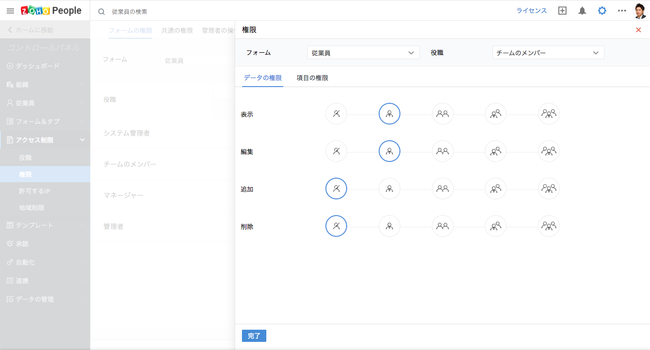
Task: Click the user profile avatar
Action: 640,11
